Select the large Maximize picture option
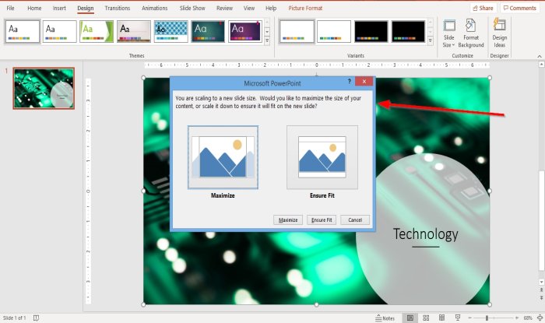Screen dimensions: 545x323 point(223,157)
